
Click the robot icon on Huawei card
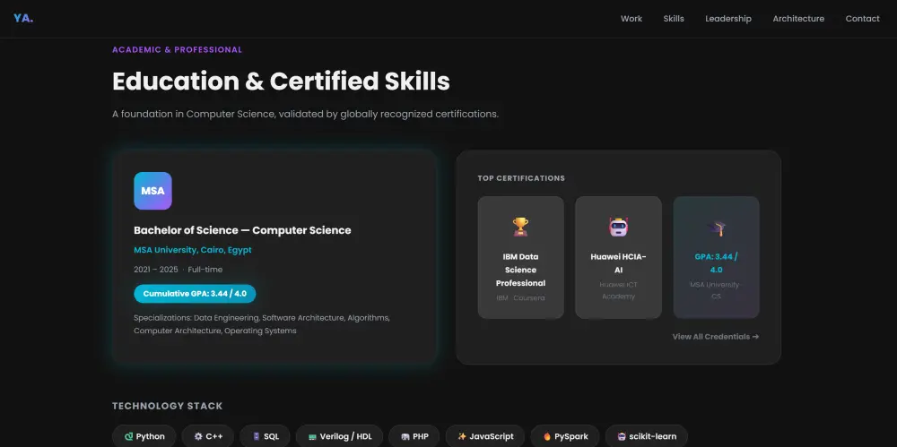pos(618,227)
